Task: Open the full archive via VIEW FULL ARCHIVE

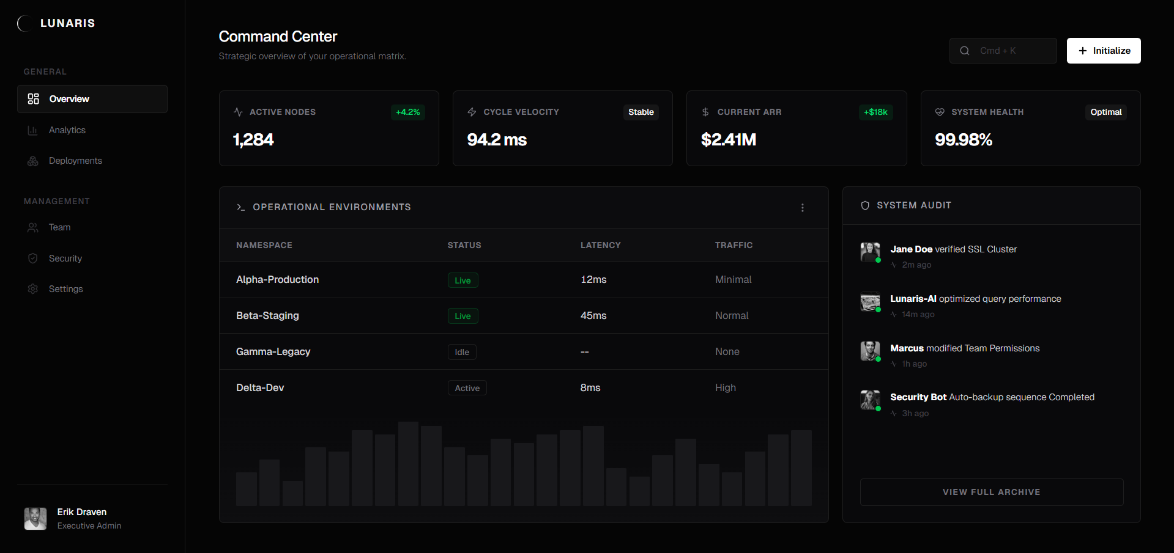Action: (991, 492)
